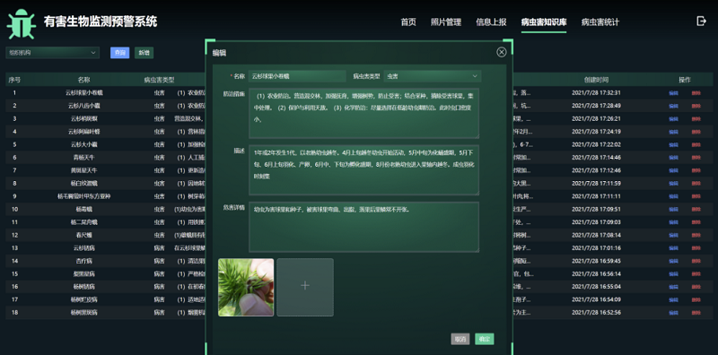Click edit link for row dated 17:11:11

click(x=674, y=196)
